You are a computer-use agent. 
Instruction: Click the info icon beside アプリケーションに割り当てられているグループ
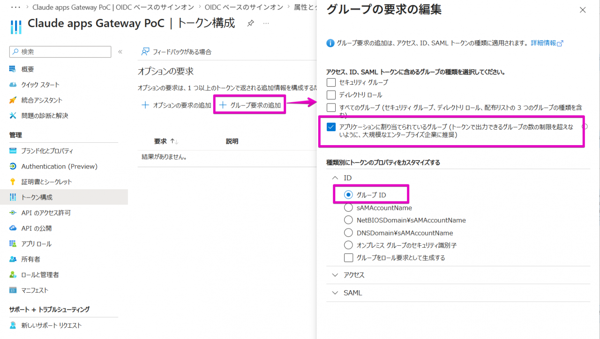585,126
